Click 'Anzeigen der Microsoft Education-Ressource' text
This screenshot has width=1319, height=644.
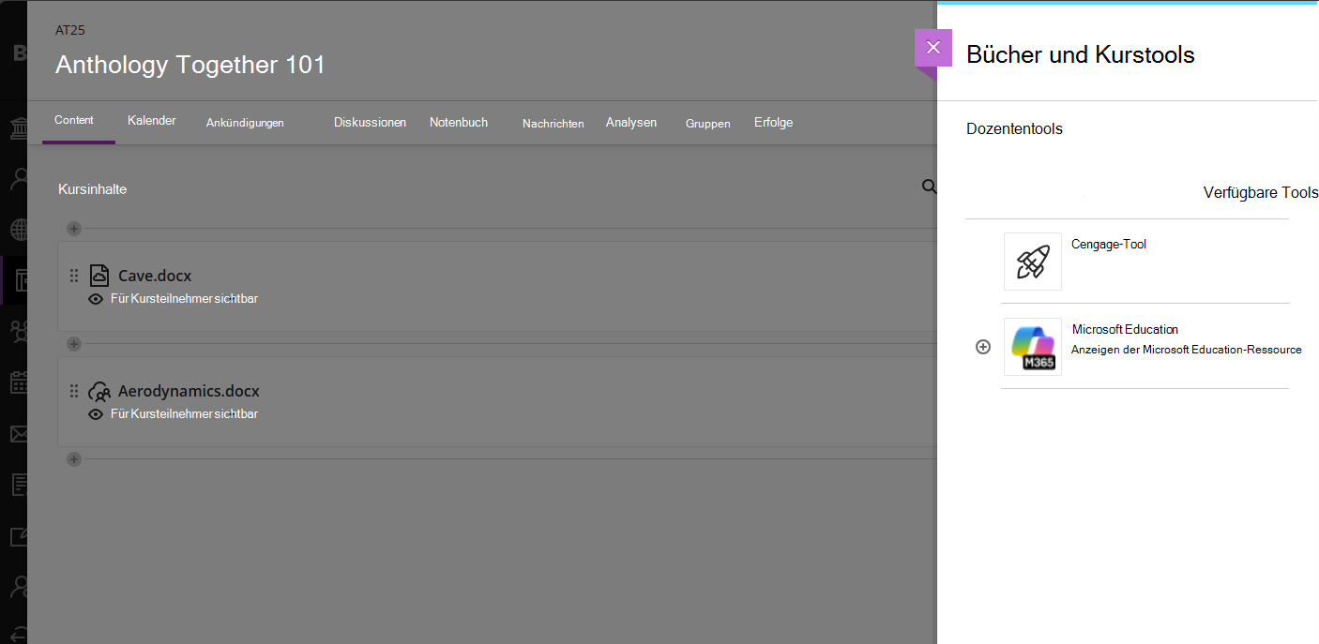(x=1187, y=350)
